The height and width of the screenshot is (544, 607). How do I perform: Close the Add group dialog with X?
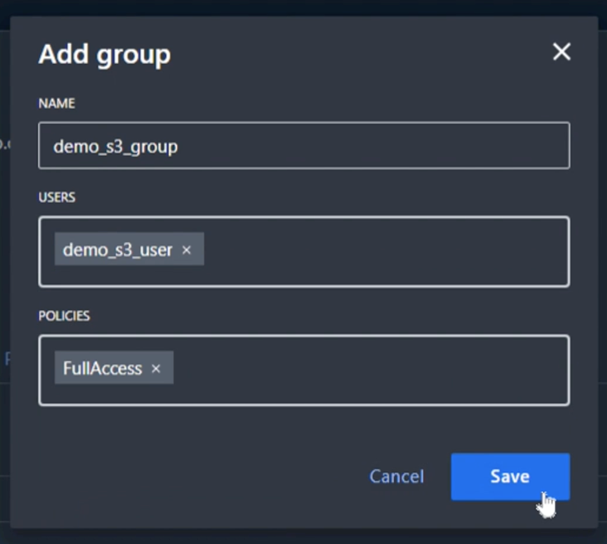(561, 52)
